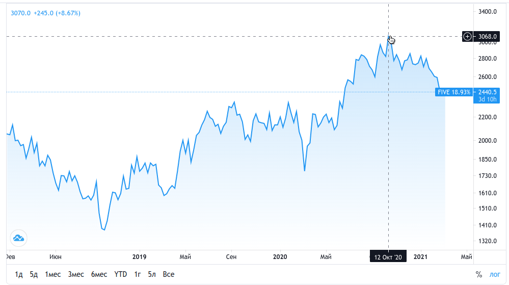Click the 12 Окт '20 date label
509x285 pixels.
pyautogui.click(x=388, y=257)
